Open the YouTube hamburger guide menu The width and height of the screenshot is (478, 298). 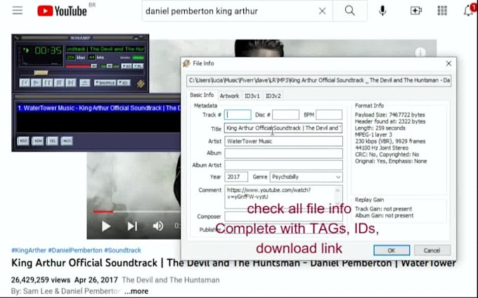click(18, 11)
